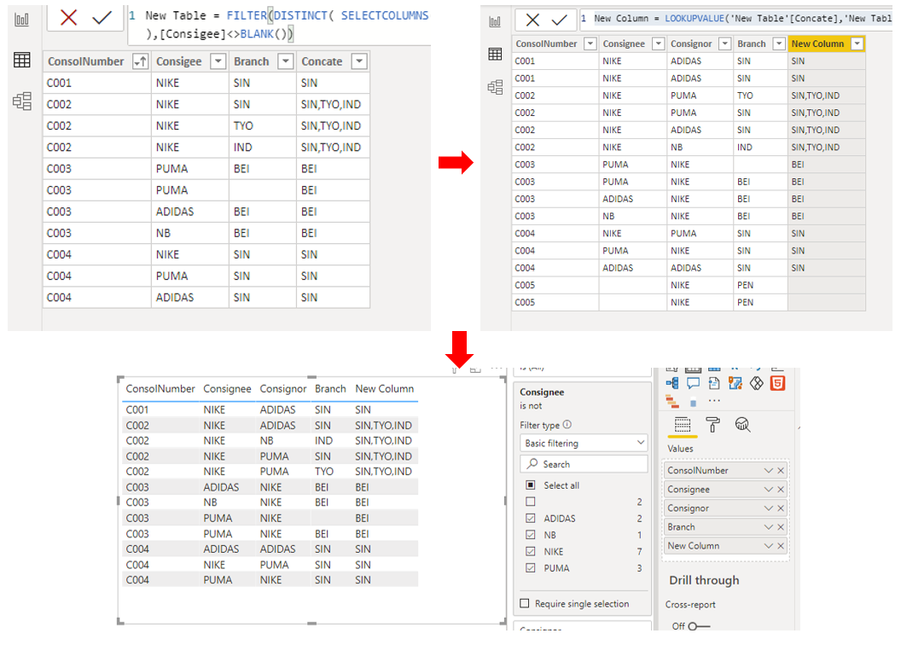This screenshot has height=645, width=901.
Task: Sort report visual by Consignor header
Action: tap(282, 389)
